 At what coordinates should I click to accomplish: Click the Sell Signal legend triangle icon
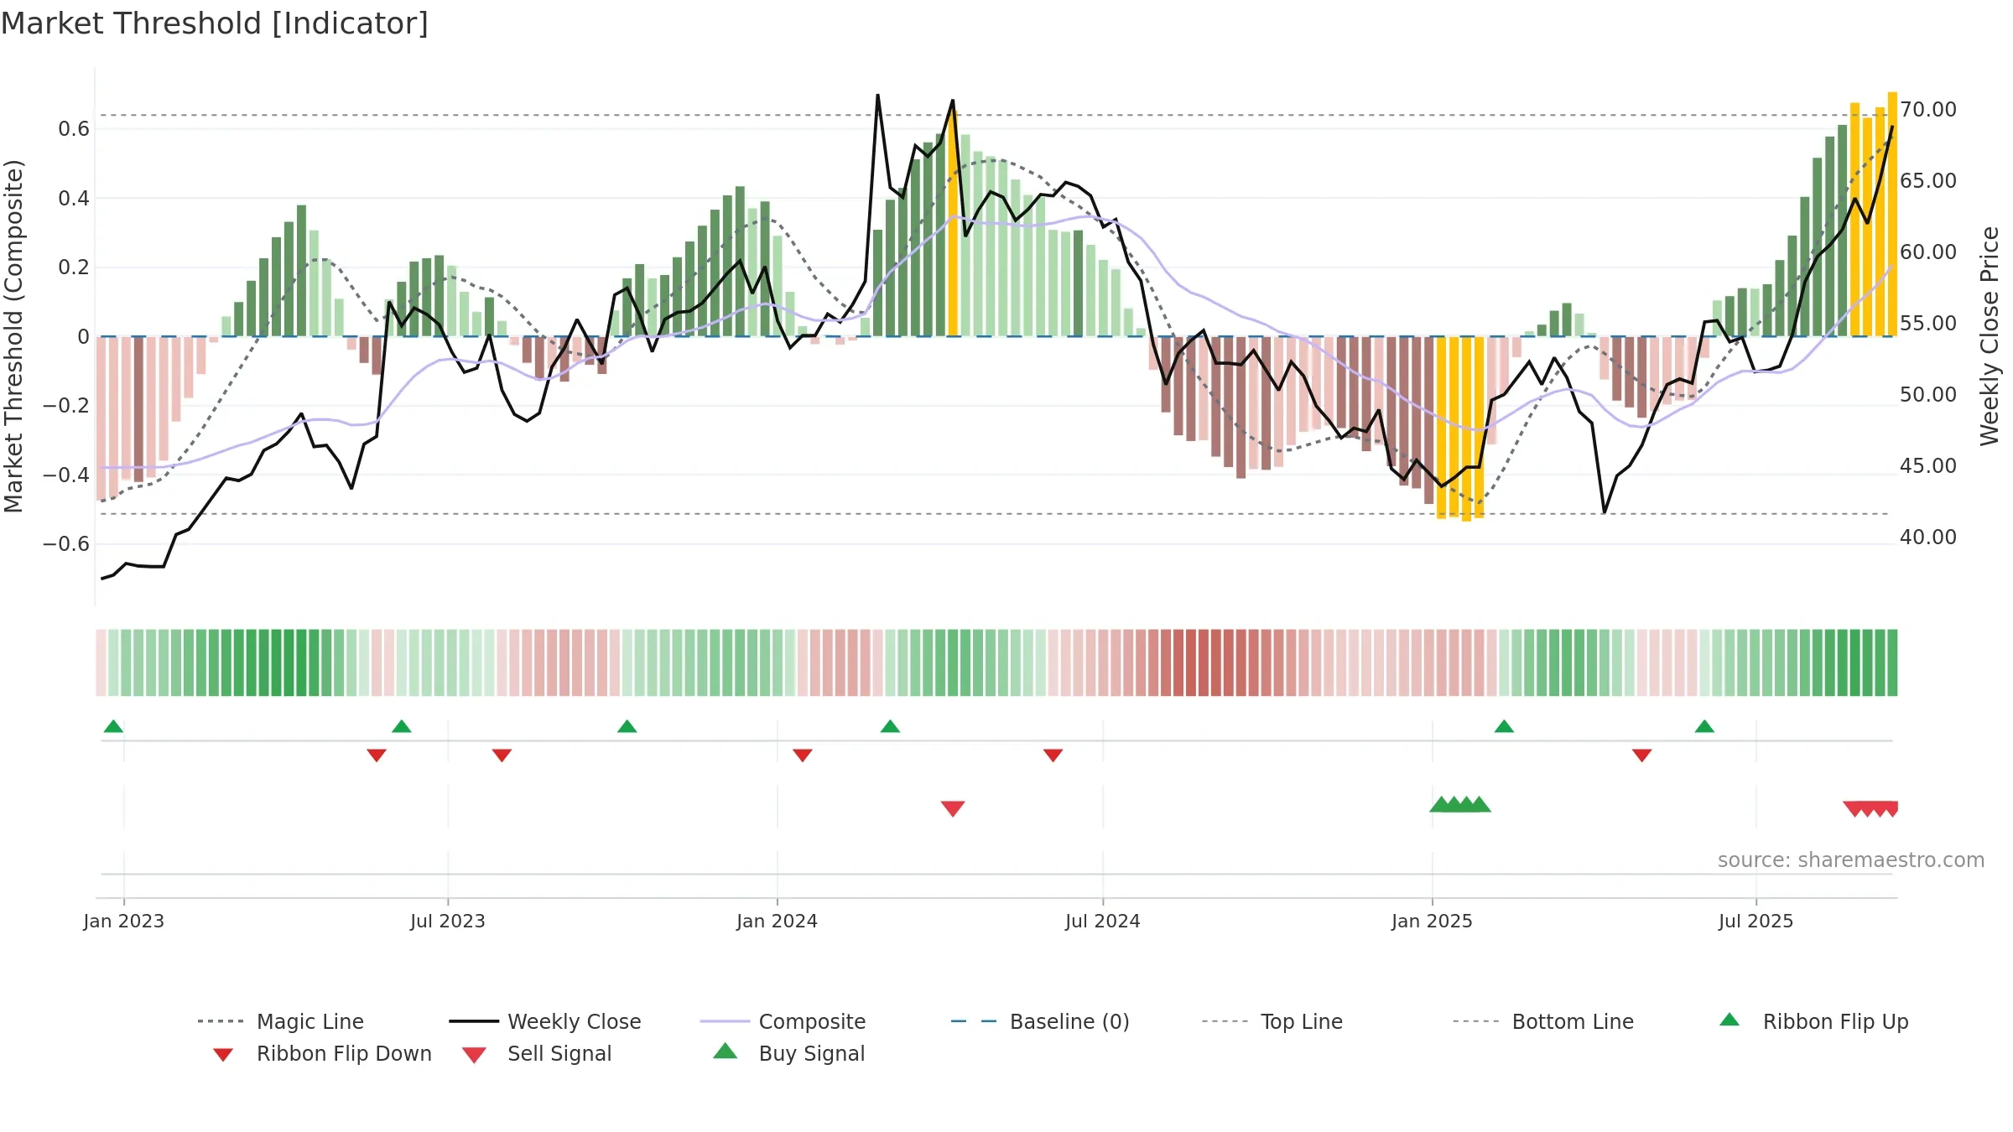click(474, 1055)
